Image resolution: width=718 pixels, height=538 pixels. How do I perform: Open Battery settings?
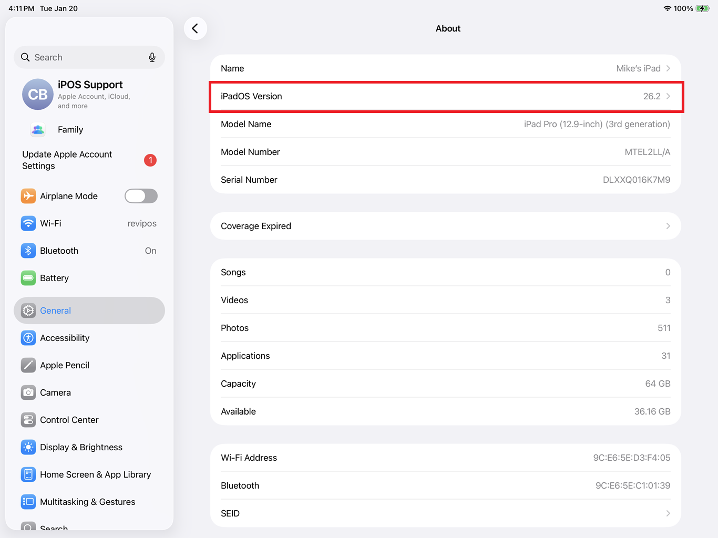[89, 278]
